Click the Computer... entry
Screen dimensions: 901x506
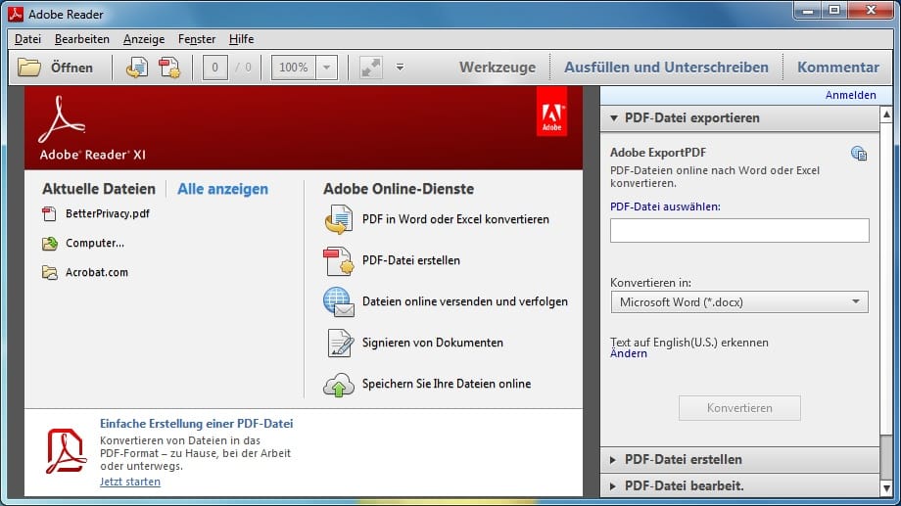click(95, 243)
